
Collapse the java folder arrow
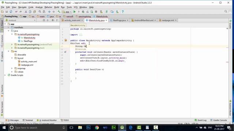tap(9, 31)
